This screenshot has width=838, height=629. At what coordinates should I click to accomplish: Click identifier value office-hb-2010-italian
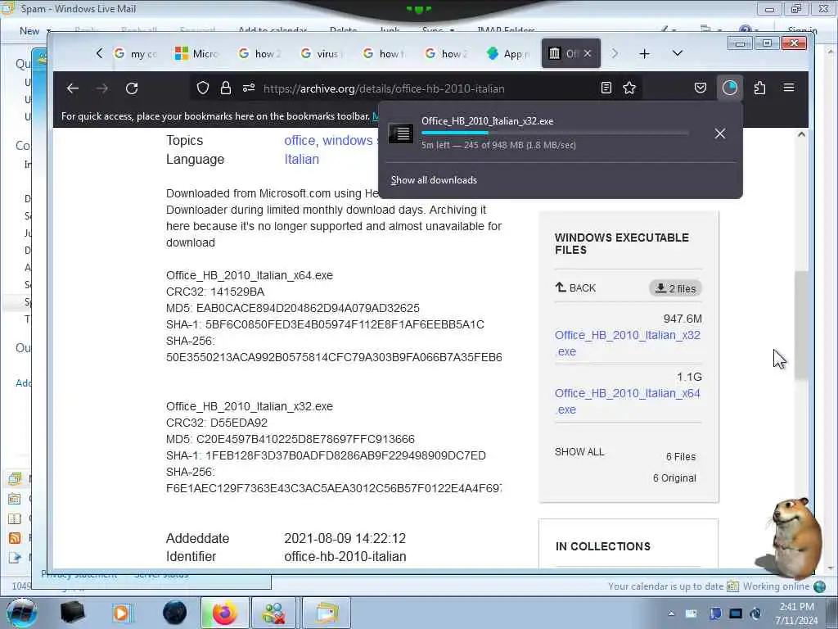click(x=345, y=557)
